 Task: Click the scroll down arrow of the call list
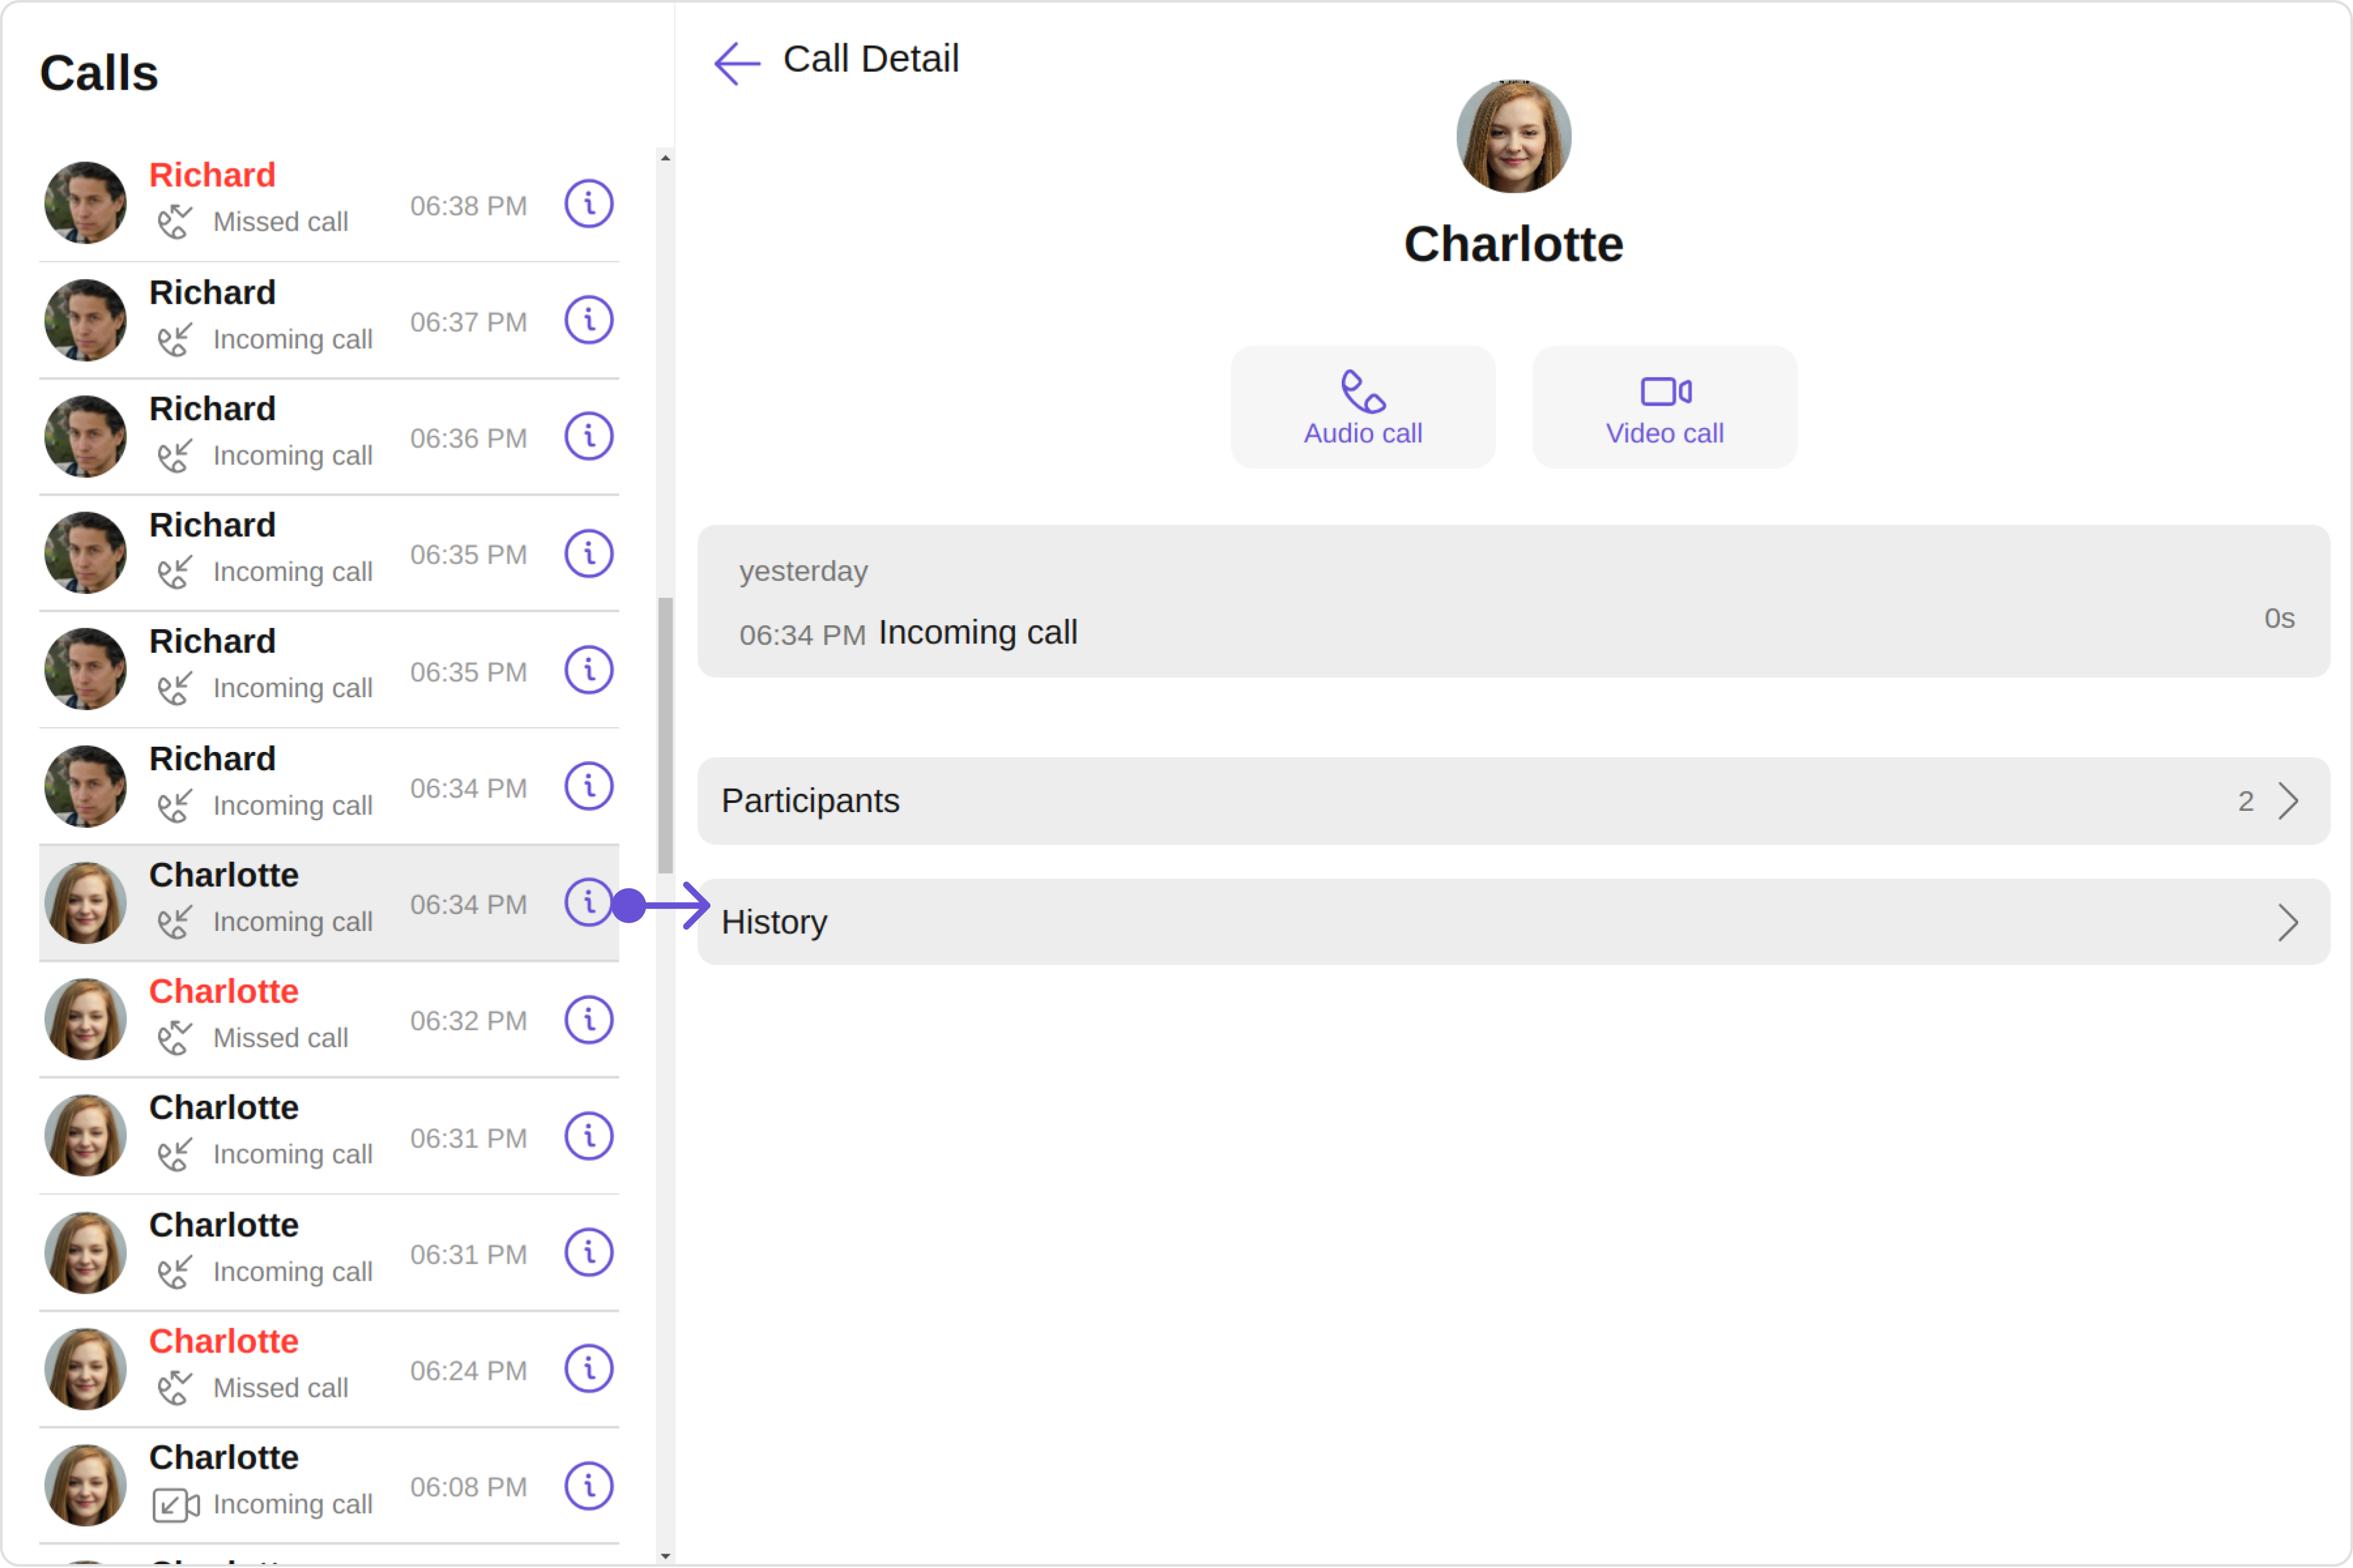pos(665,1556)
